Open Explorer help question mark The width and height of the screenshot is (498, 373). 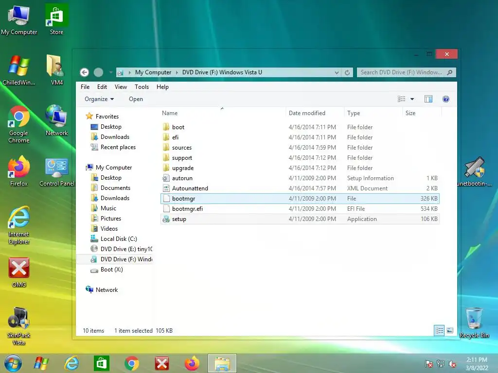(x=446, y=99)
